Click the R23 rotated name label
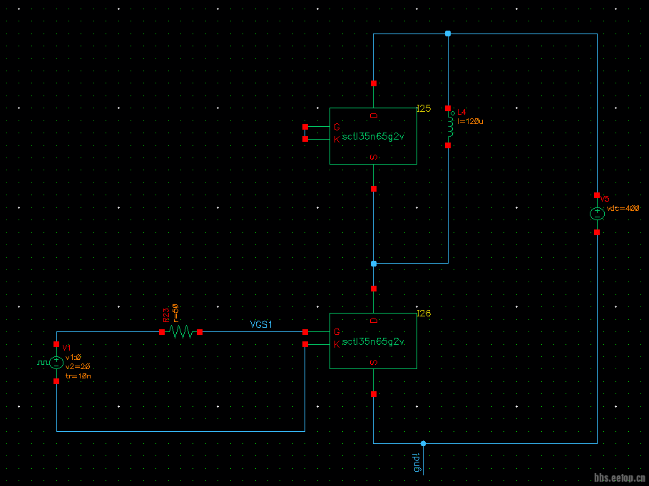Screen dimensions: 649x486 [x=165, y=314]
